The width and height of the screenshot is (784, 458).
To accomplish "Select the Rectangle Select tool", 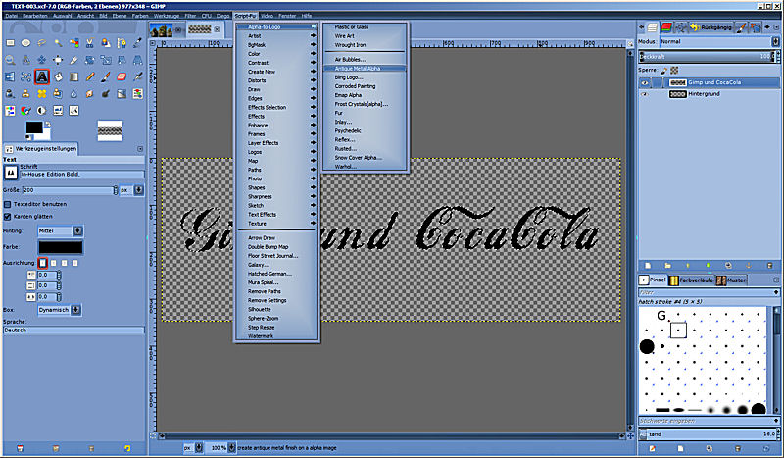I will click(10, 43).
